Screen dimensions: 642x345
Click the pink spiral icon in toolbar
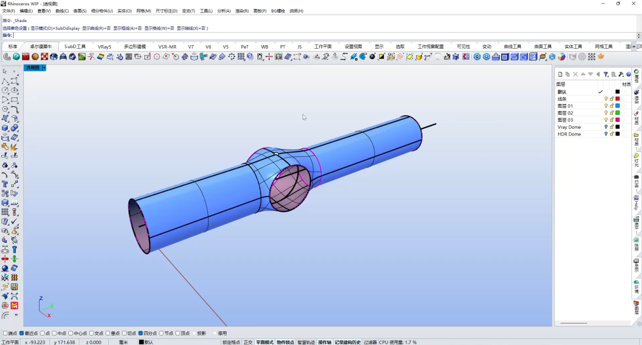coord(400,57)
